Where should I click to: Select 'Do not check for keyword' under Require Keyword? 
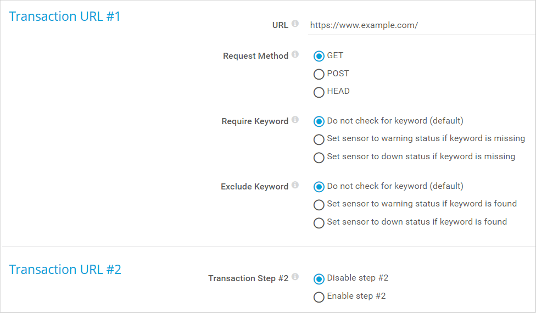pyautogui.click(x=319, y=121)
